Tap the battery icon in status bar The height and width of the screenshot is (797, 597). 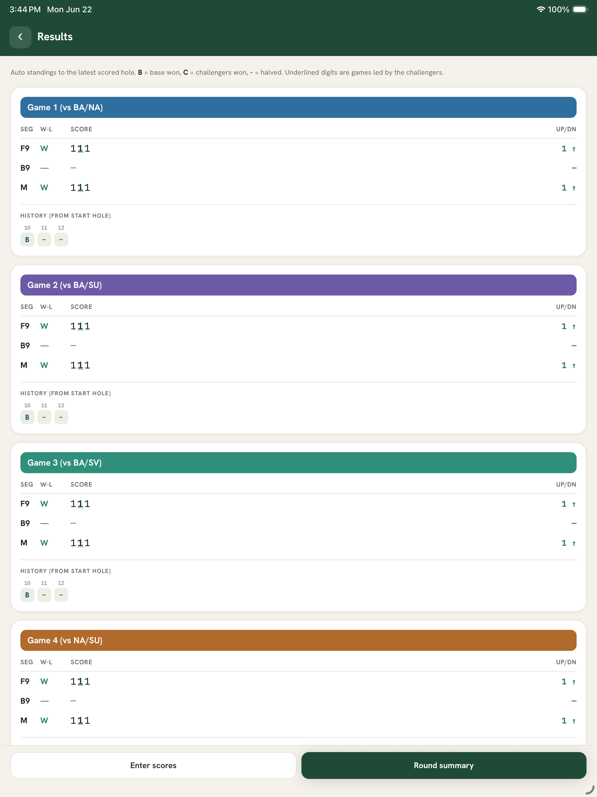pyautogui.click(x=580, y=9)
